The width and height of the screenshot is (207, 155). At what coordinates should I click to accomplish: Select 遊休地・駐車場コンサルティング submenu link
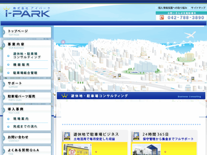(x=27, y=55)
